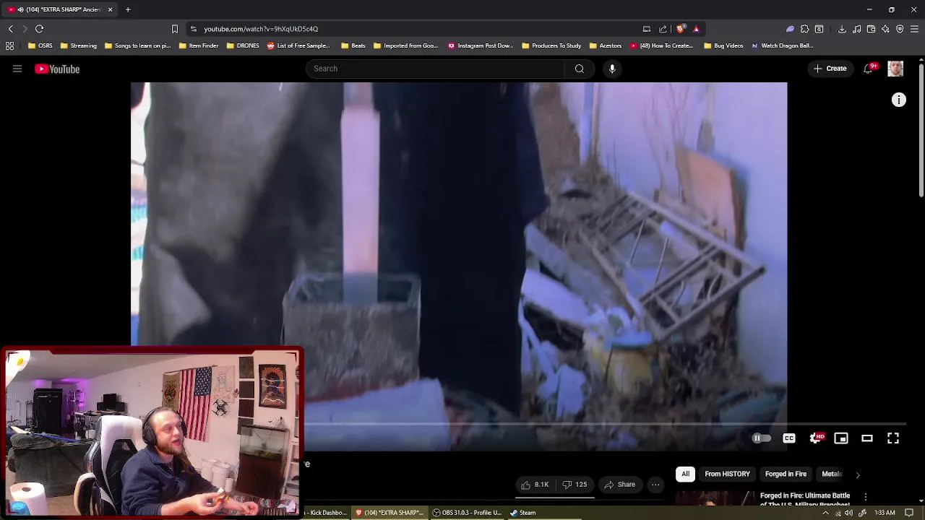Open Forged in Fire Ultimate Battle video title
925x520 pixels.
[805, 500]
